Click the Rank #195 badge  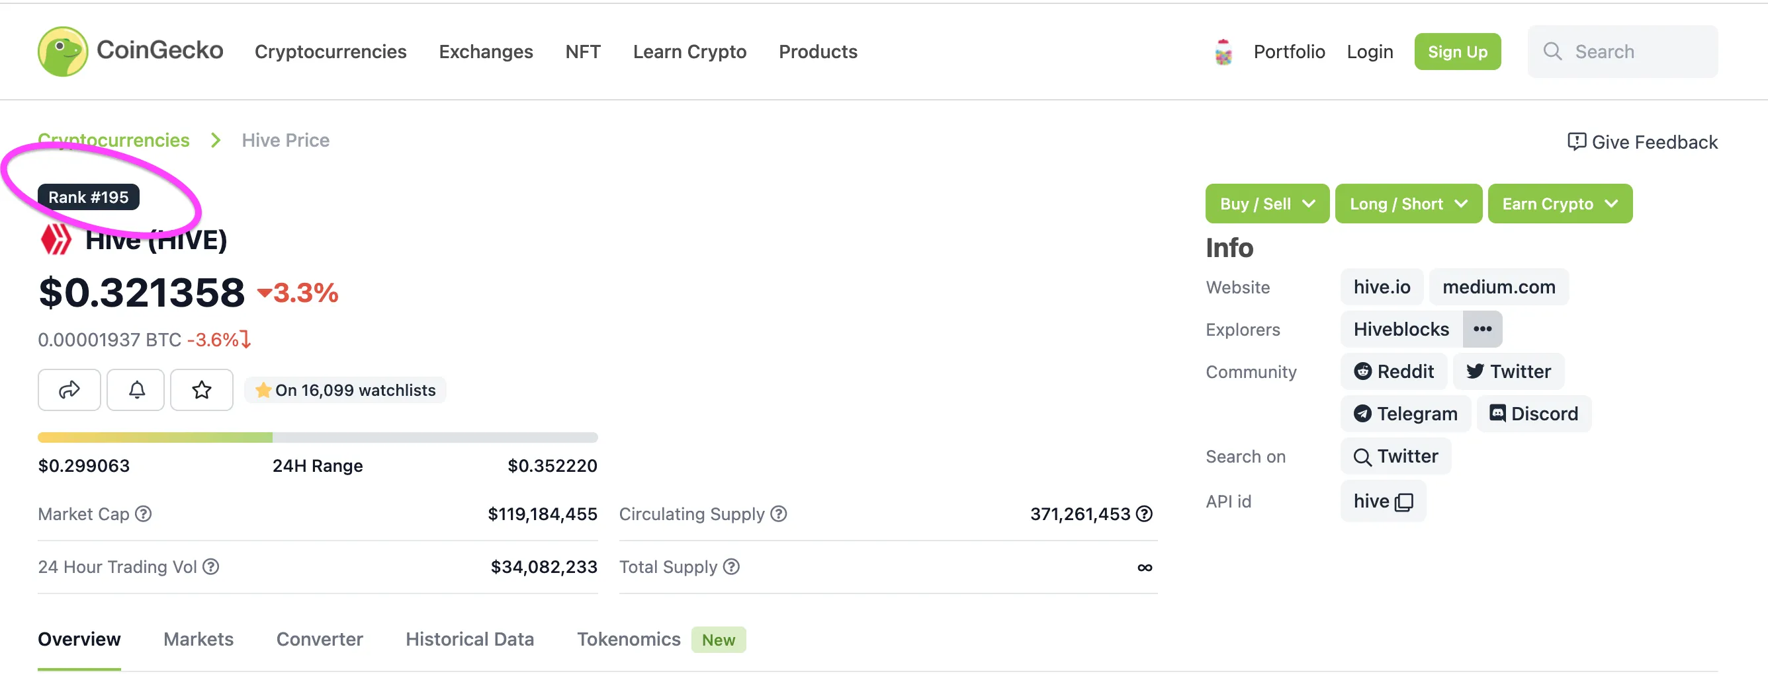click(x=88, y=197)
